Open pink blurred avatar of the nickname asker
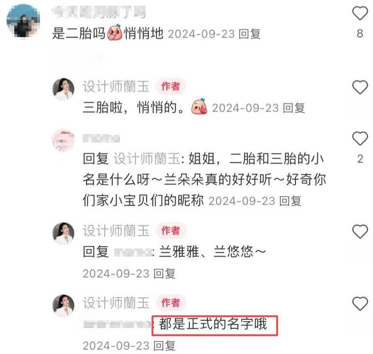This screenshot has height=354, width=373. [63, 140]
